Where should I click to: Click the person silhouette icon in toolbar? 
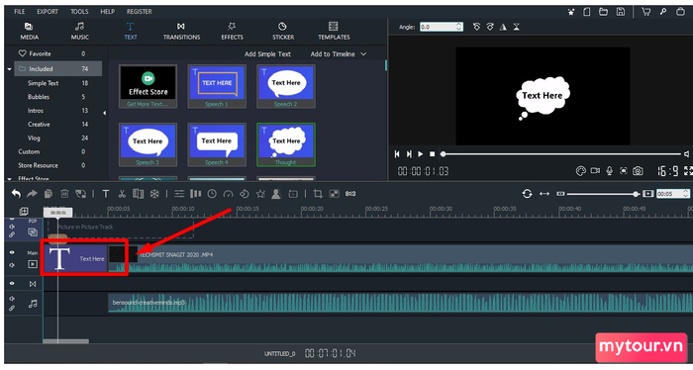[x=276, y=194]
